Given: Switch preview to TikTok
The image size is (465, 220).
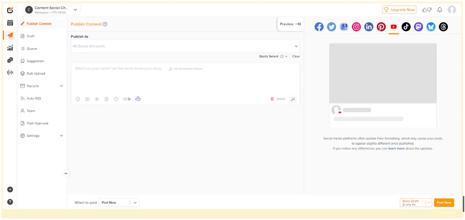Looking at the screenshot, I should tap(406, 27).
